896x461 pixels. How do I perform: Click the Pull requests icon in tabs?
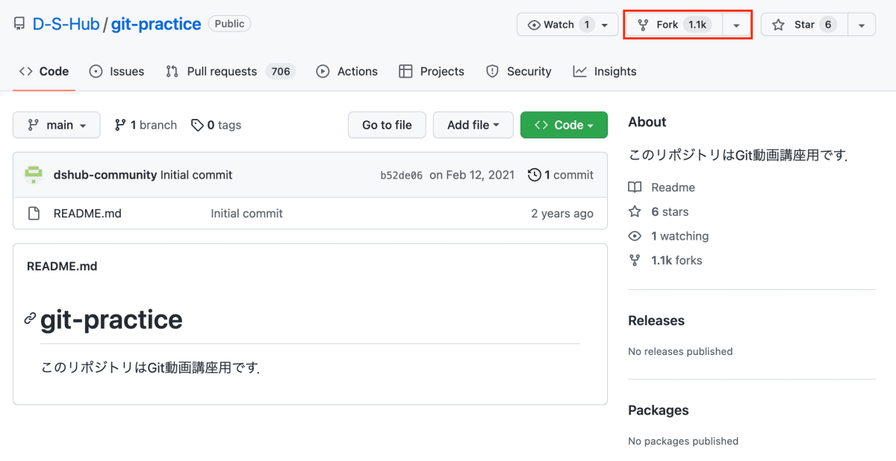point(172,71)
